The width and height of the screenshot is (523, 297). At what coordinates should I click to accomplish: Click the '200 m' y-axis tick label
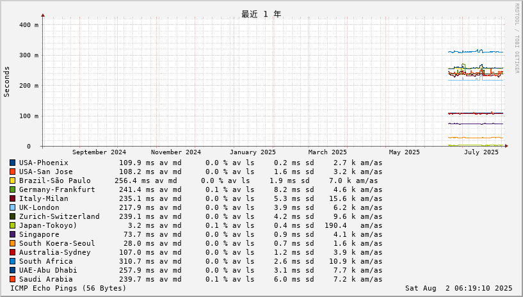tap(29, 86)
